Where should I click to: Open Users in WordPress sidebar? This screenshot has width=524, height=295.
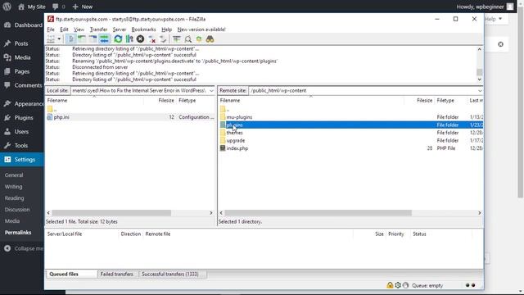22,131
